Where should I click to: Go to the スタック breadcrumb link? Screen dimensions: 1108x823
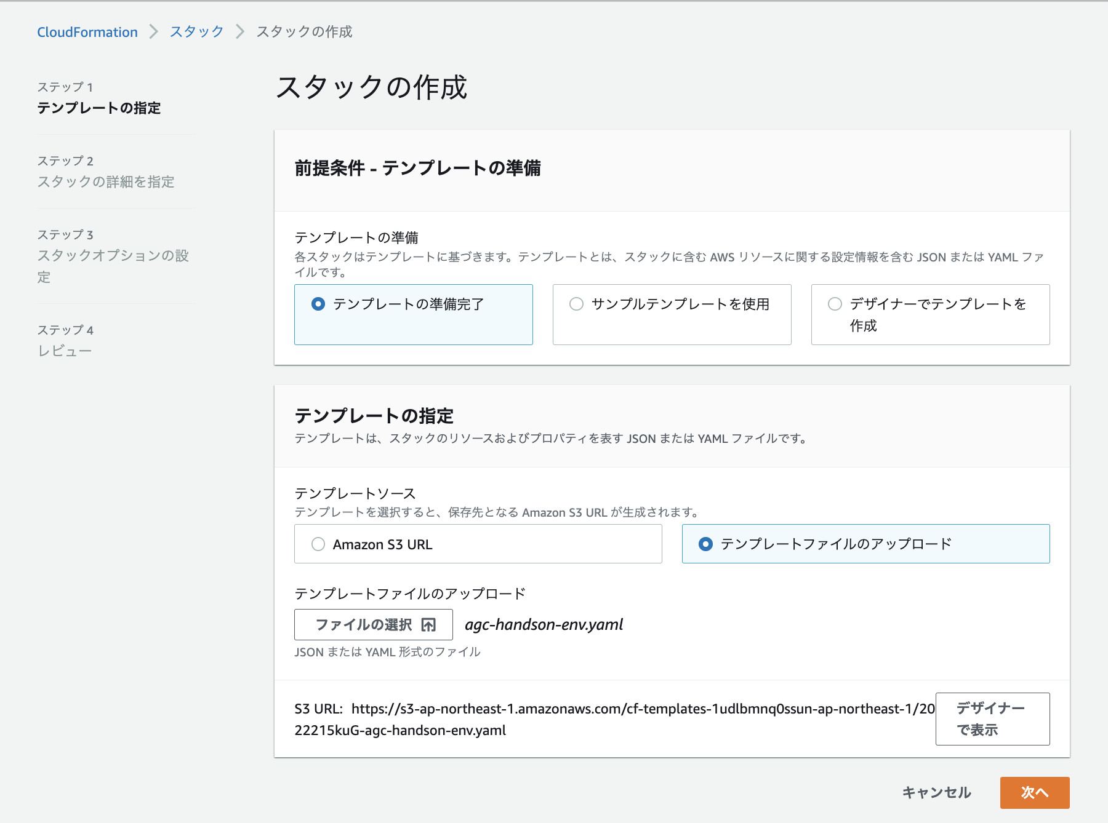pyautogui.click(x=196, y=32)
